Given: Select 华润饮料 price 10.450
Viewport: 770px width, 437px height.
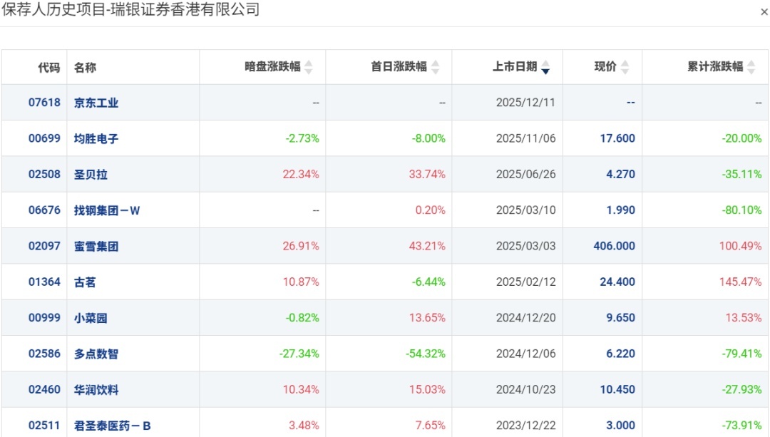Looking at the screenshot, I should click(x=617, y=389).
